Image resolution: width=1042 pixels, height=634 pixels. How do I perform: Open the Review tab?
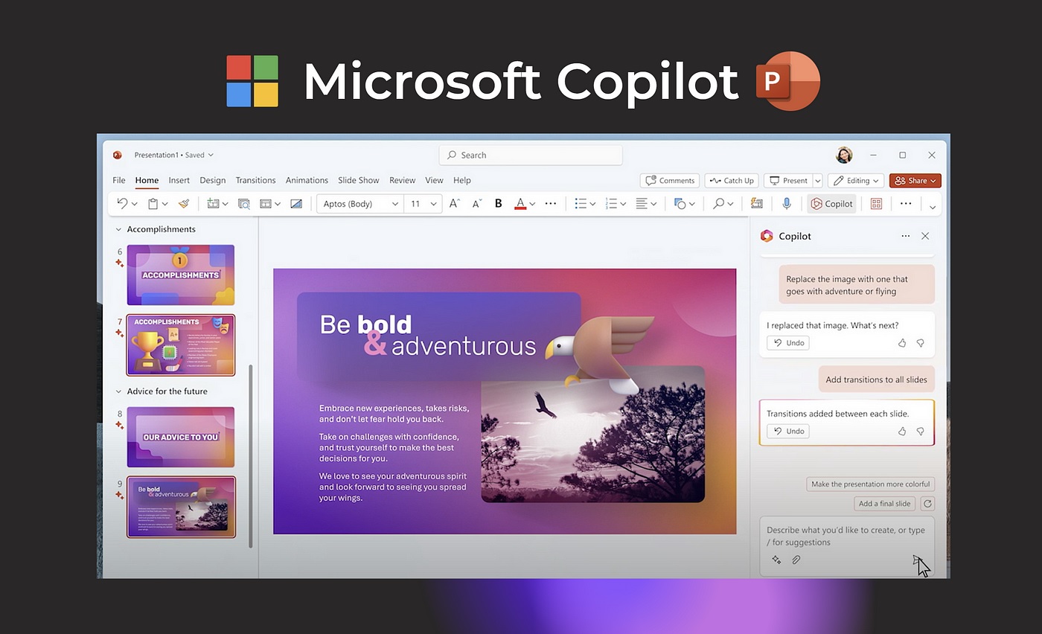pyautogui.click(x=402, y=180)
